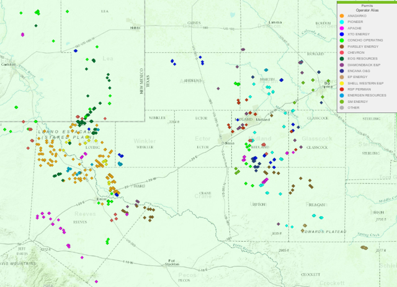Click the LOVING county label
This screenshot has width=397, height=287.
(92, 148)
